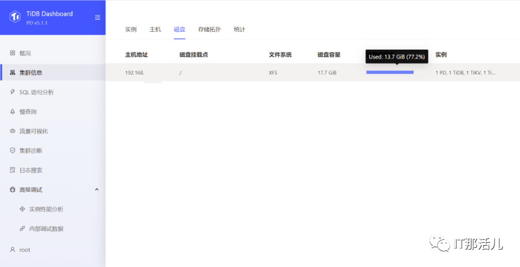
Task: Click the 高级调试 bug icon
Action: click(x=13, y=190)
